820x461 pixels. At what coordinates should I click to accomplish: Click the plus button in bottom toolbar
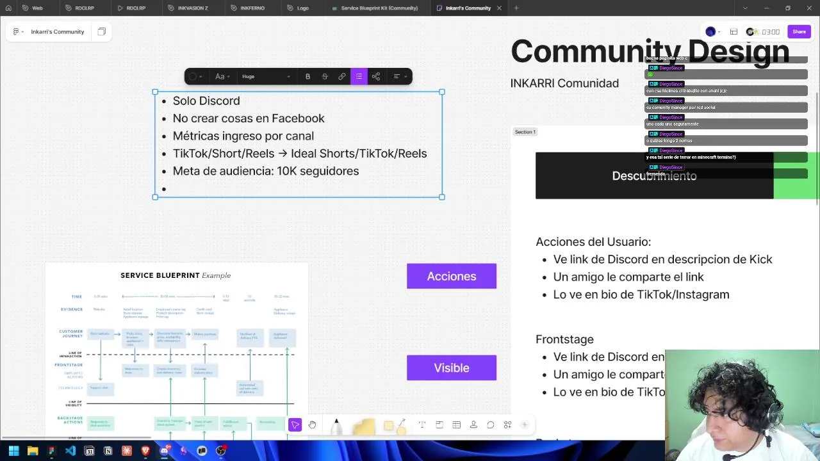click(524, 425)
